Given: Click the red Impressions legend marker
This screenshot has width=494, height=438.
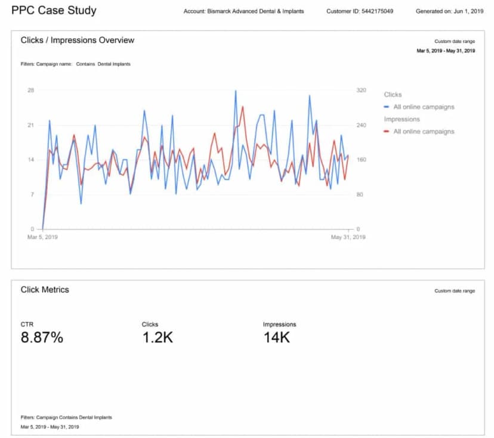Looking at the screenshot, I should coord(387,132).
